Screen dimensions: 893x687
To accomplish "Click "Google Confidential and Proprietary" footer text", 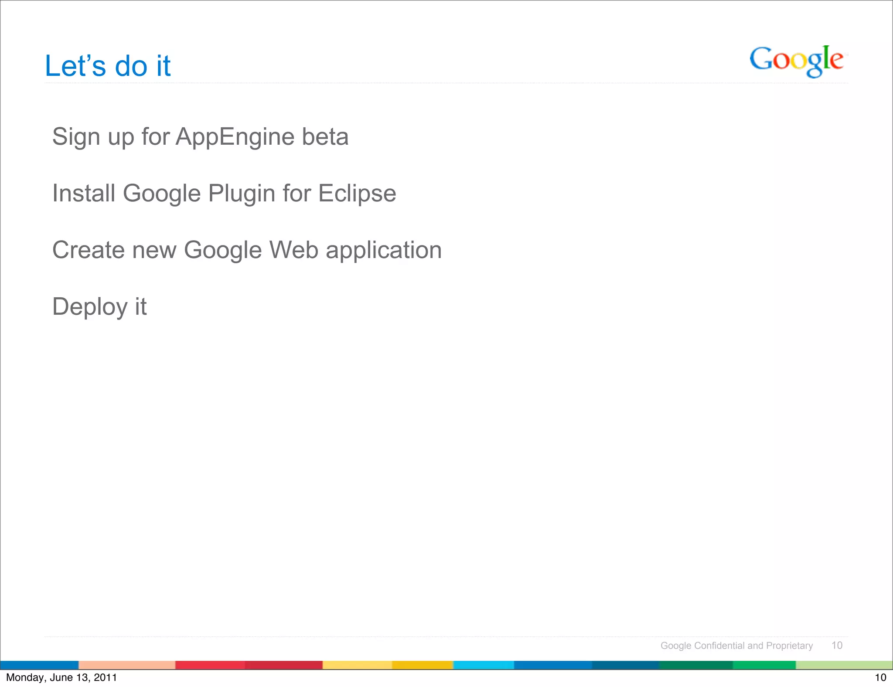I will click(736, 646).
